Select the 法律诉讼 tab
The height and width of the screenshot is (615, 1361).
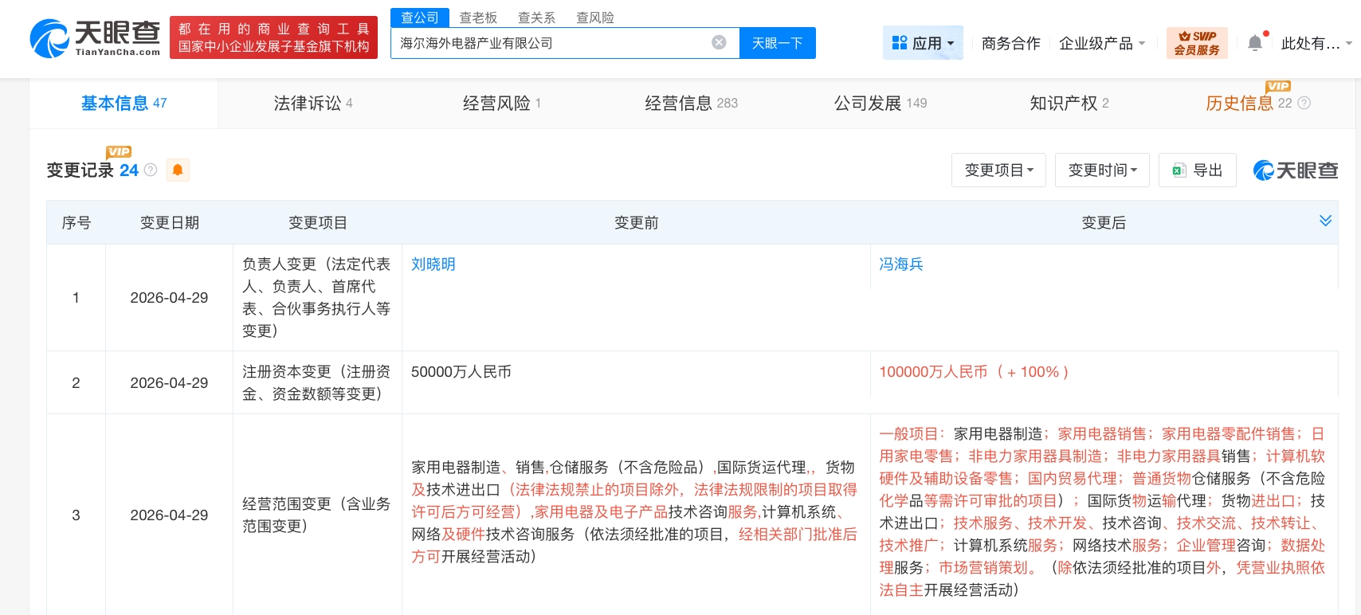click(313, 104)
